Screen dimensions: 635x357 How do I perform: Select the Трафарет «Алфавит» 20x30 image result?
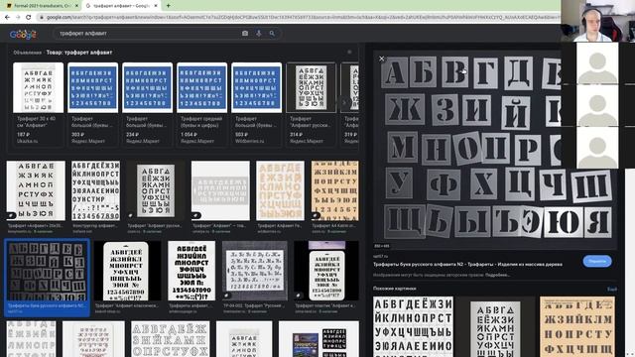(36, 190)
